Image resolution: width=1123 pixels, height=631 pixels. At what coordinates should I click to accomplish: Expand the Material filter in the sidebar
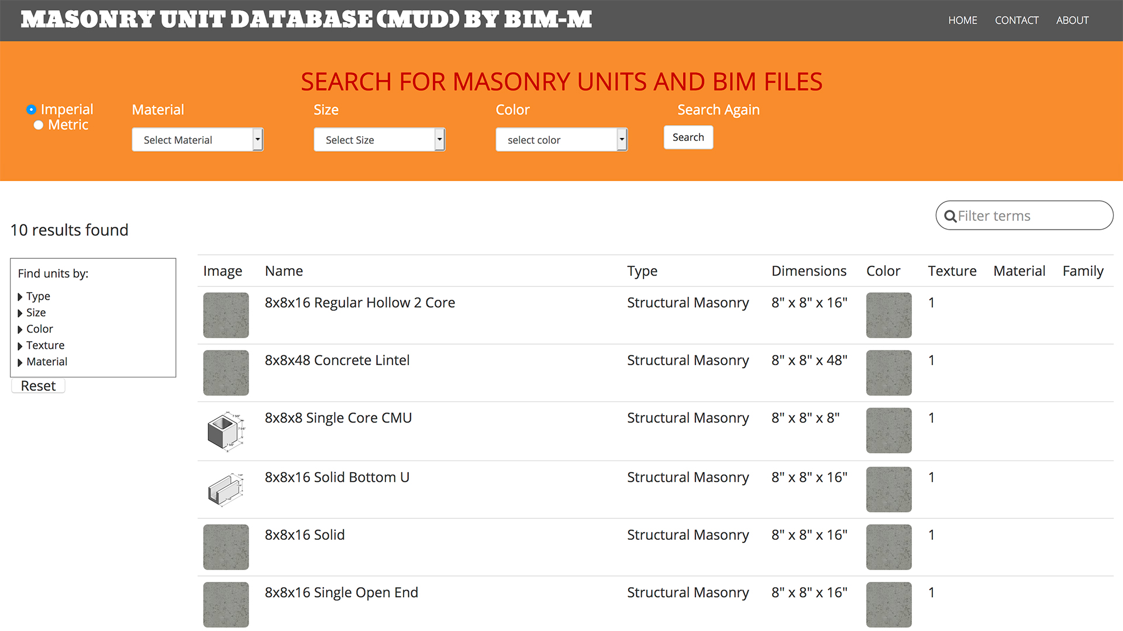pos(47,362)
